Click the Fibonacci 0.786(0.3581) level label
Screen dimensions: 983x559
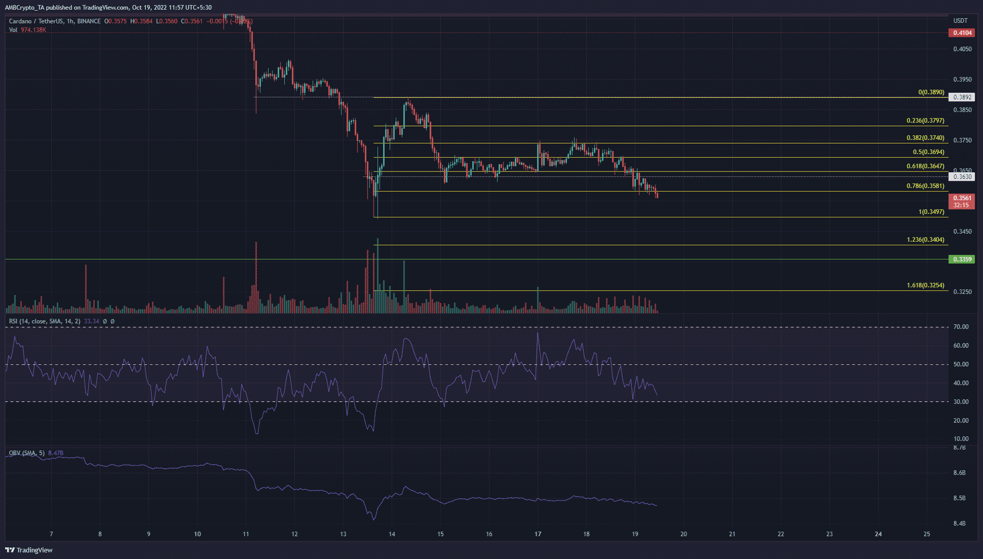tap(926, 186)
